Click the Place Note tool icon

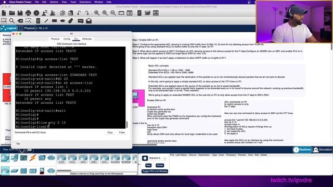(38, 21)
